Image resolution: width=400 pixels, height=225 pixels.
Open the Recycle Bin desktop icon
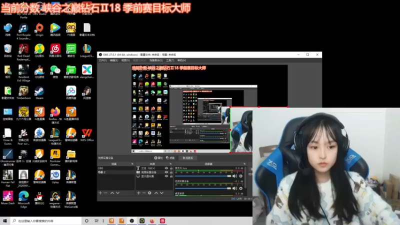click(x=7, y=50)
